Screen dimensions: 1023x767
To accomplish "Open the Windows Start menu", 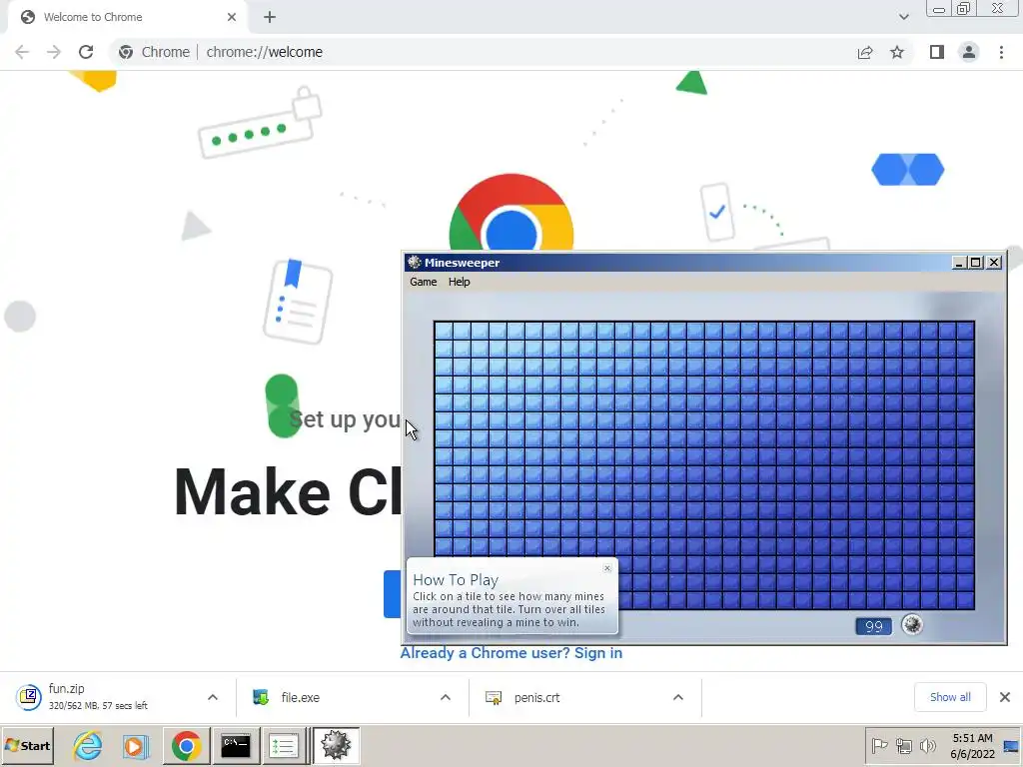I will point(27,745).
